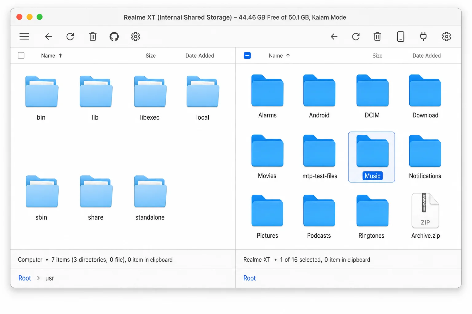Image resolution: width=472 pixels, height=314 pixels.
Task: Sort Realme XT pane by Name column
Action: coord(279,56)
